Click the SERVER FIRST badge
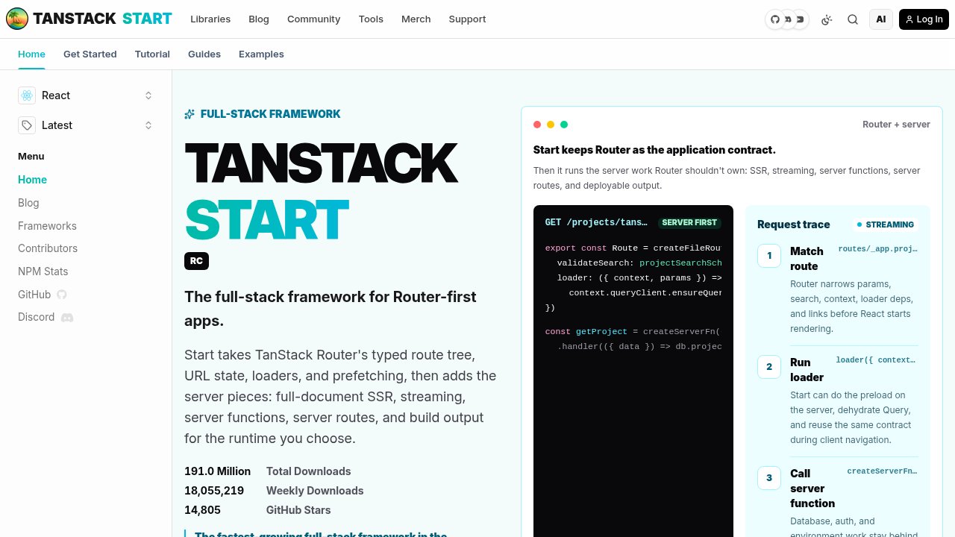This screenshot has width=955, height=537. click(689, 222)
